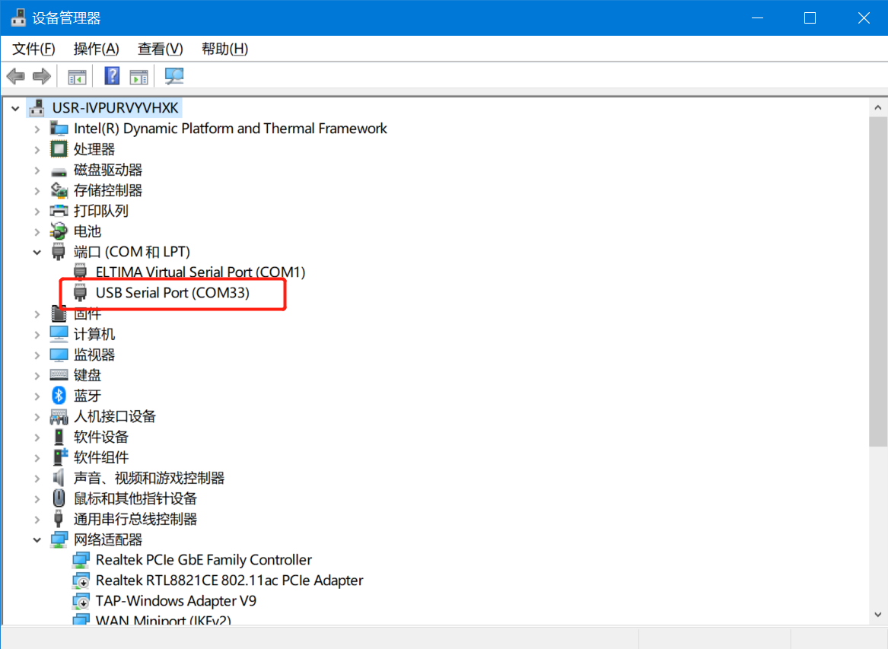Open the 查看(V) menu
Viewport: 888px width, 649px height.
point(161,49)
